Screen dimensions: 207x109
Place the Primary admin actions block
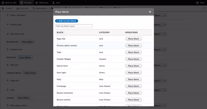pyautogui.click(x=133, y=45)
